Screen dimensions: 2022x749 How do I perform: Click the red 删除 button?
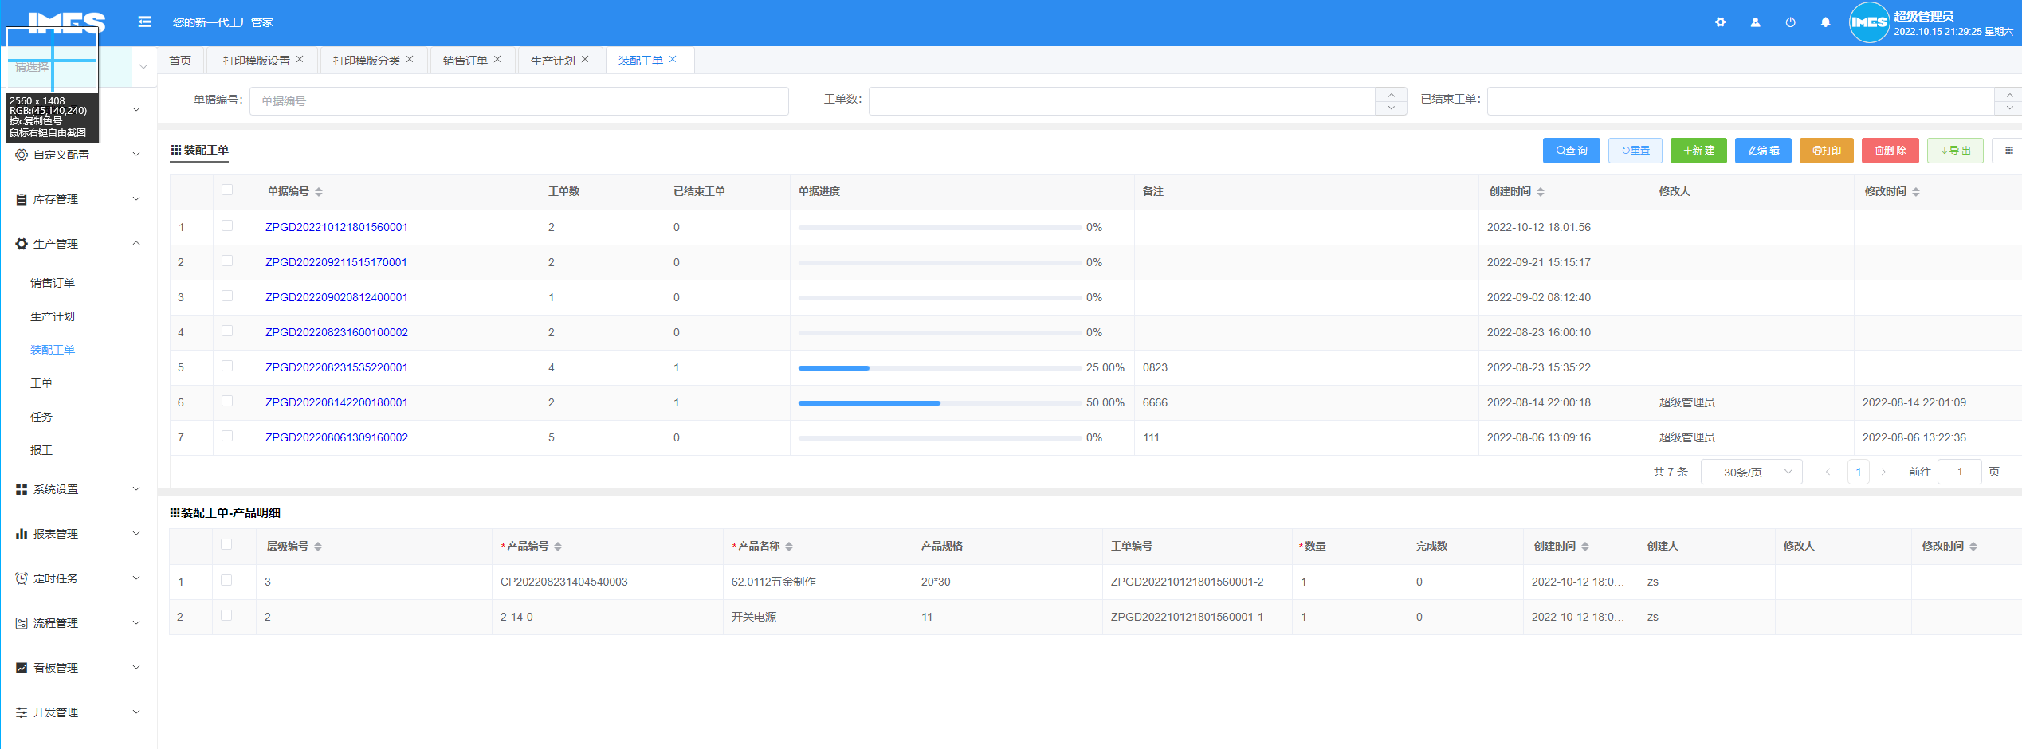point(1890,150)
